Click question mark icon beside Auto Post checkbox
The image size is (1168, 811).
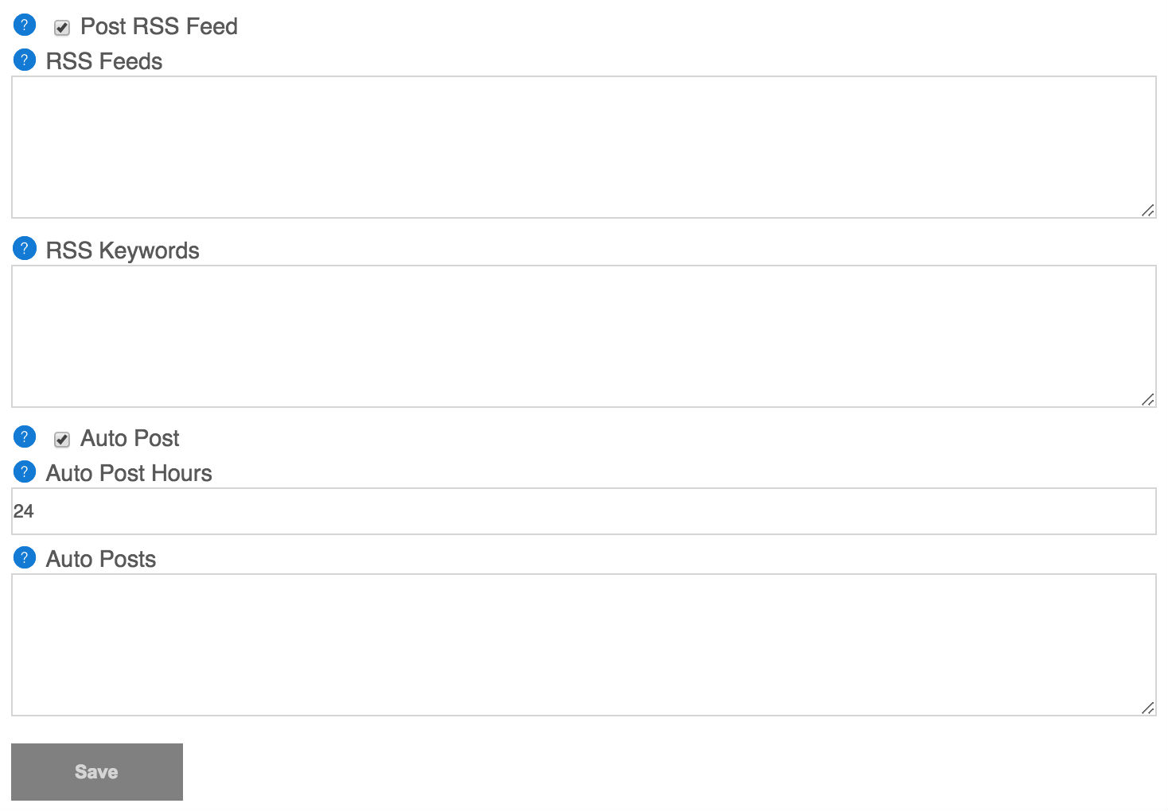[25, 437]
